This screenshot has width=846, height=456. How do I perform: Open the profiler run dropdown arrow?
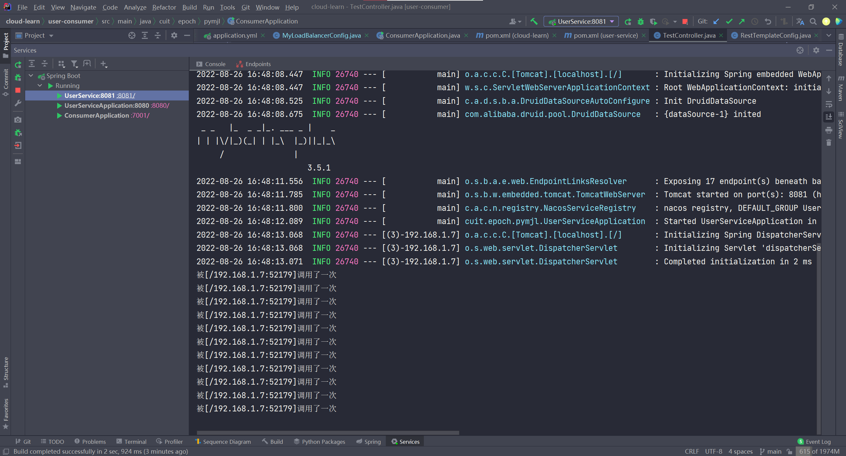675,22
